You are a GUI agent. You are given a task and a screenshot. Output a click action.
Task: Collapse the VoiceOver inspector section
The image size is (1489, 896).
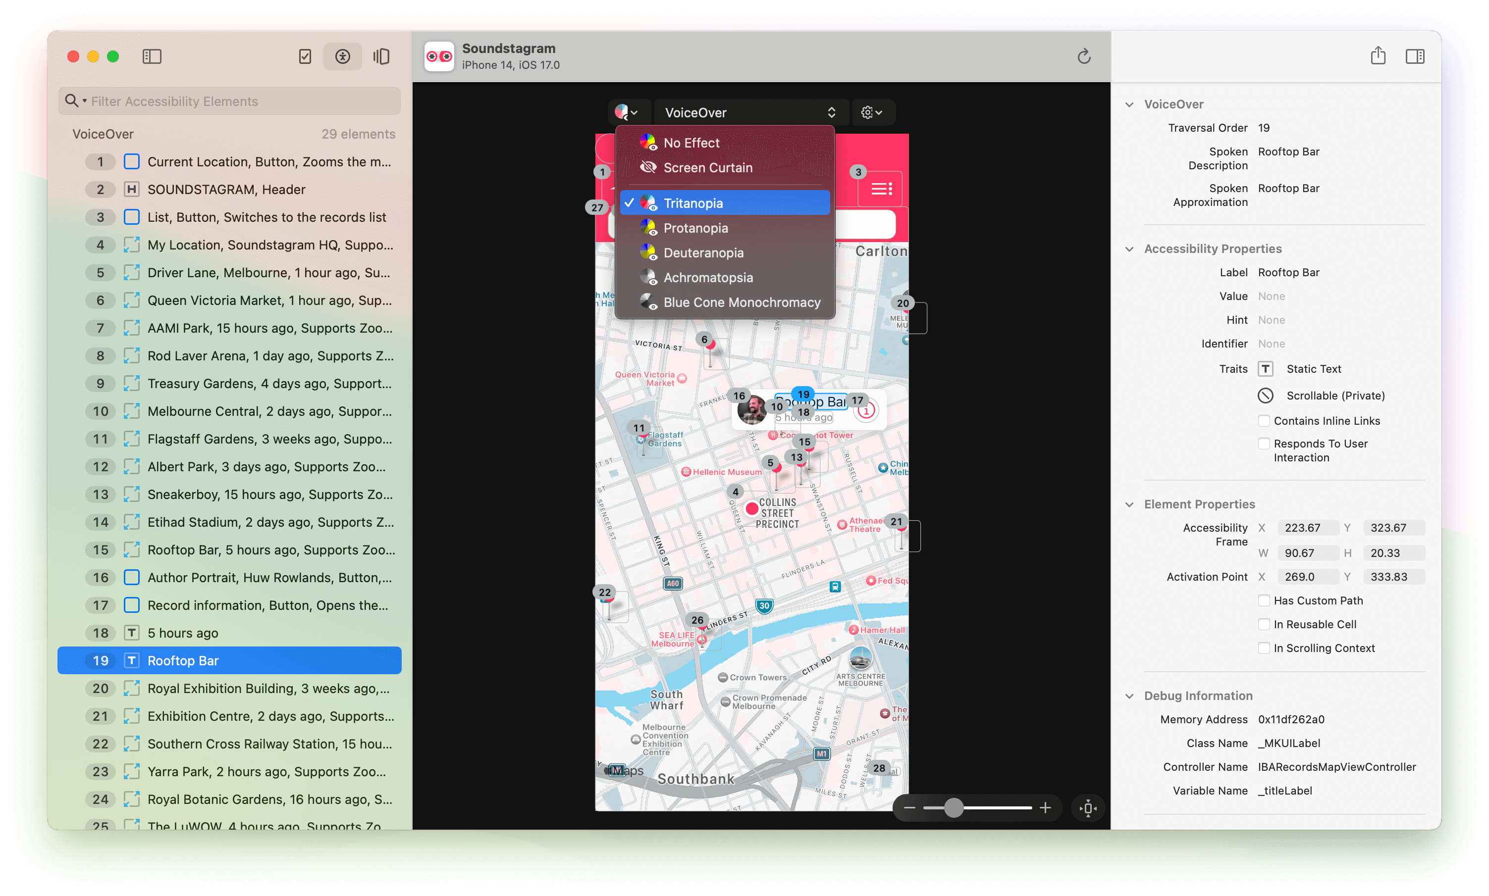(1129, 104)
